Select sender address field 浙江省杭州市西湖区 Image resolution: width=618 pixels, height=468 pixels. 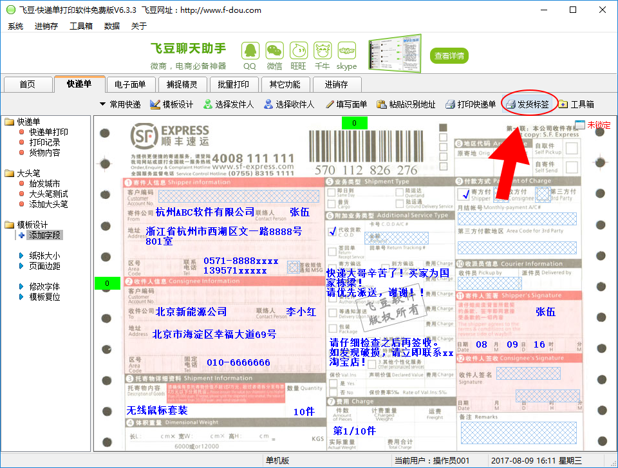224,236
